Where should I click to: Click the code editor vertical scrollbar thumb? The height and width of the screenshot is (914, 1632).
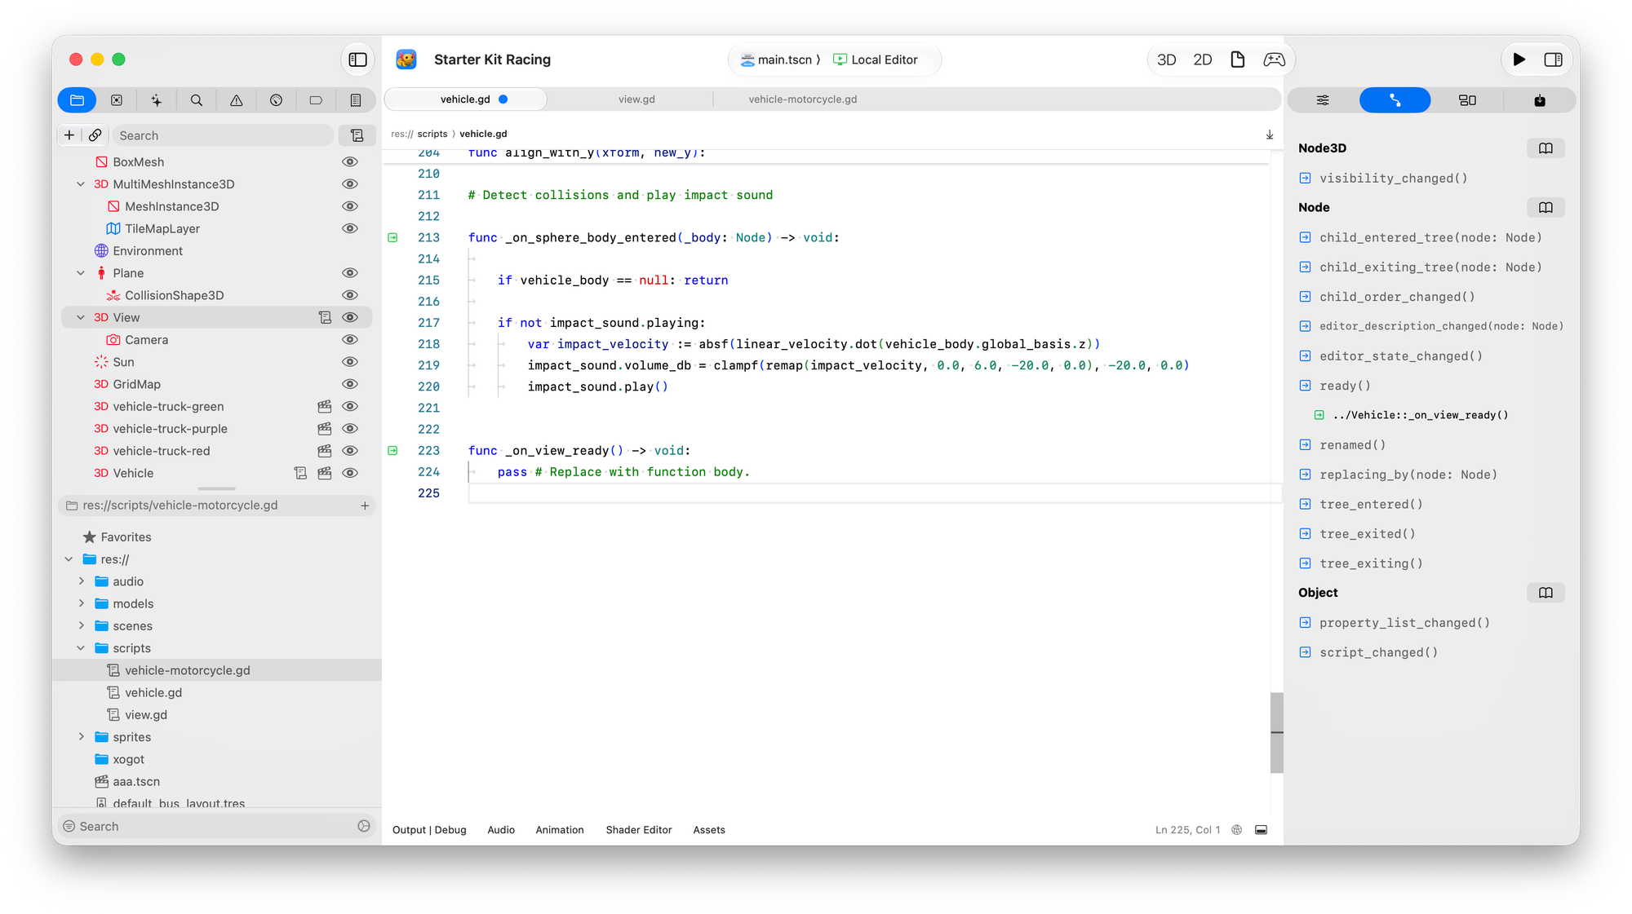click(1276, 732)
